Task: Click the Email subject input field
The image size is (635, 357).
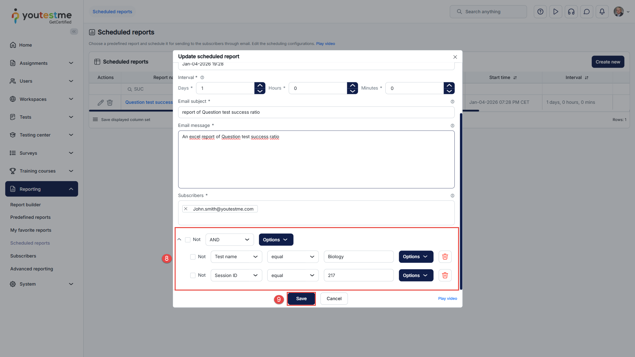Action: coord(316,112)
